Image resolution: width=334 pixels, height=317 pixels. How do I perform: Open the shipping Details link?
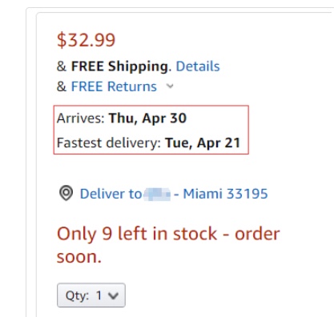tap(198, 66)
